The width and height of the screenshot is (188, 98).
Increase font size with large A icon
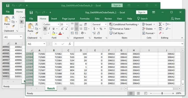click(62, 29)
